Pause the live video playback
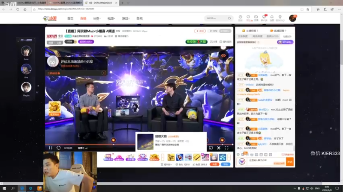The width and height of the screenshot is (343, 192). (51, 148)
